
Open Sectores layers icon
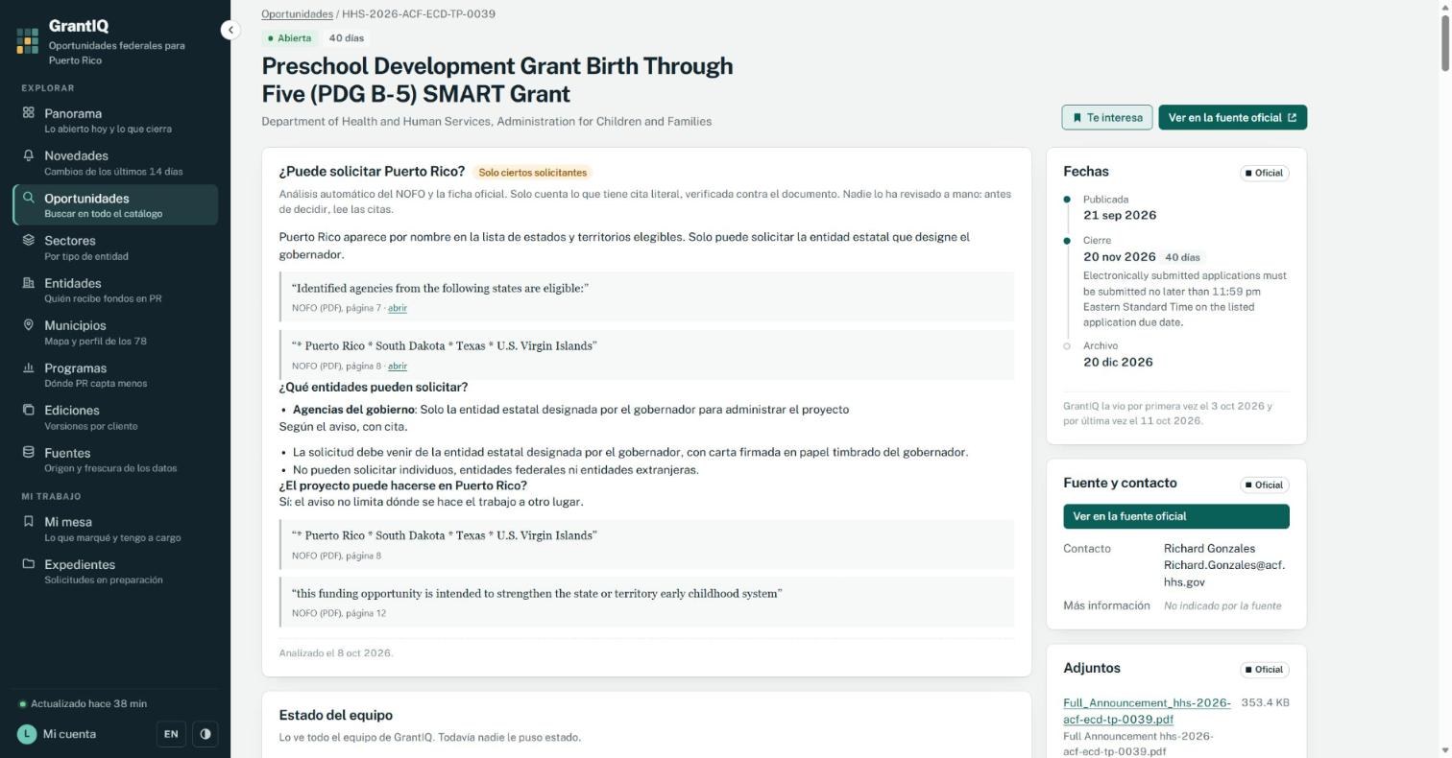29,241
